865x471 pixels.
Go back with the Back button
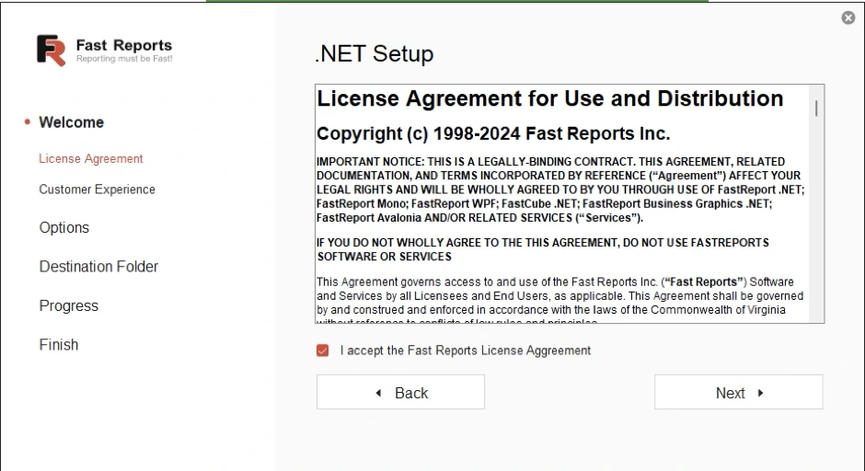coord(400,392)
